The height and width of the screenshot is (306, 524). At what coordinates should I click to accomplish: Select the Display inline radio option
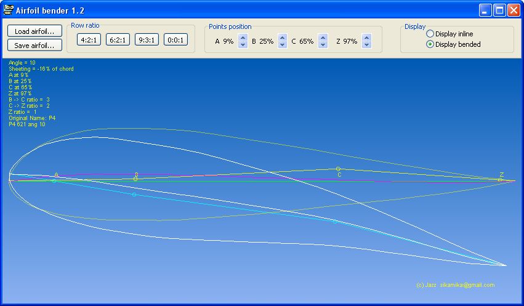click(x=430, y=34)
